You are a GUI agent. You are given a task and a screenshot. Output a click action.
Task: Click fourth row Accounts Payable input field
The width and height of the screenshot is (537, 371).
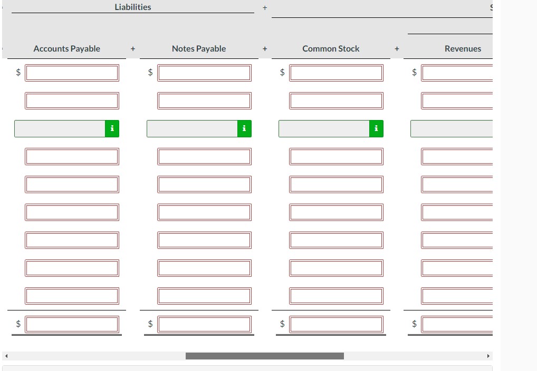pyautogui.click(x=72, y=156)
